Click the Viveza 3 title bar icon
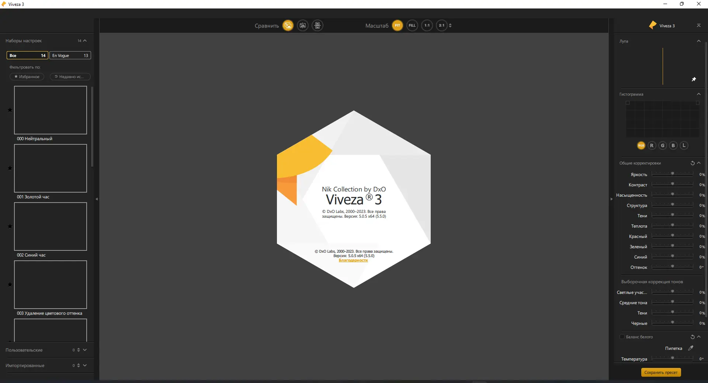The image size is (708, 383). tap(4, 4)
